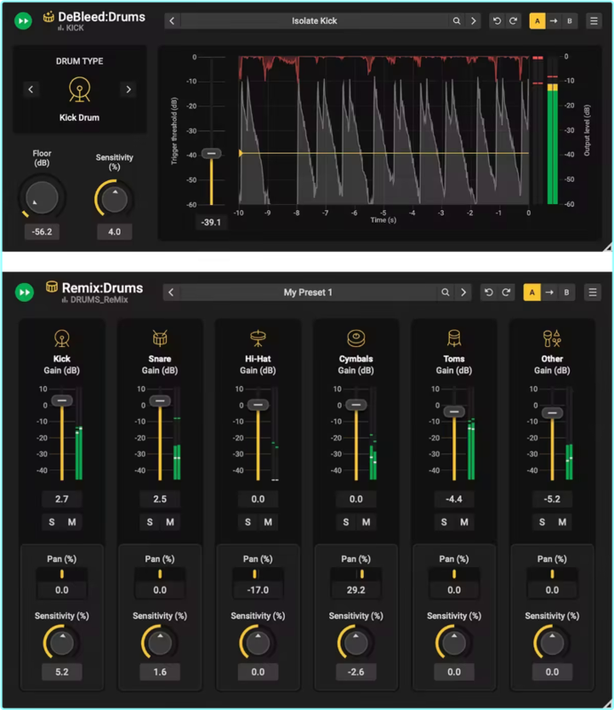Image resolution: width=614 pixels, height=710 pixels.
Task: Click the Hi-Hat channel icon
Action: tap(257, 338)
